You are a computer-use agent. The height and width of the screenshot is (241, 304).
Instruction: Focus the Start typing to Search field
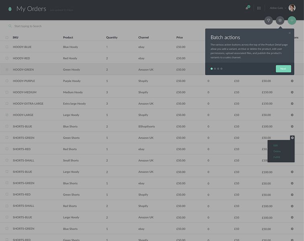(x=28, y=26)
